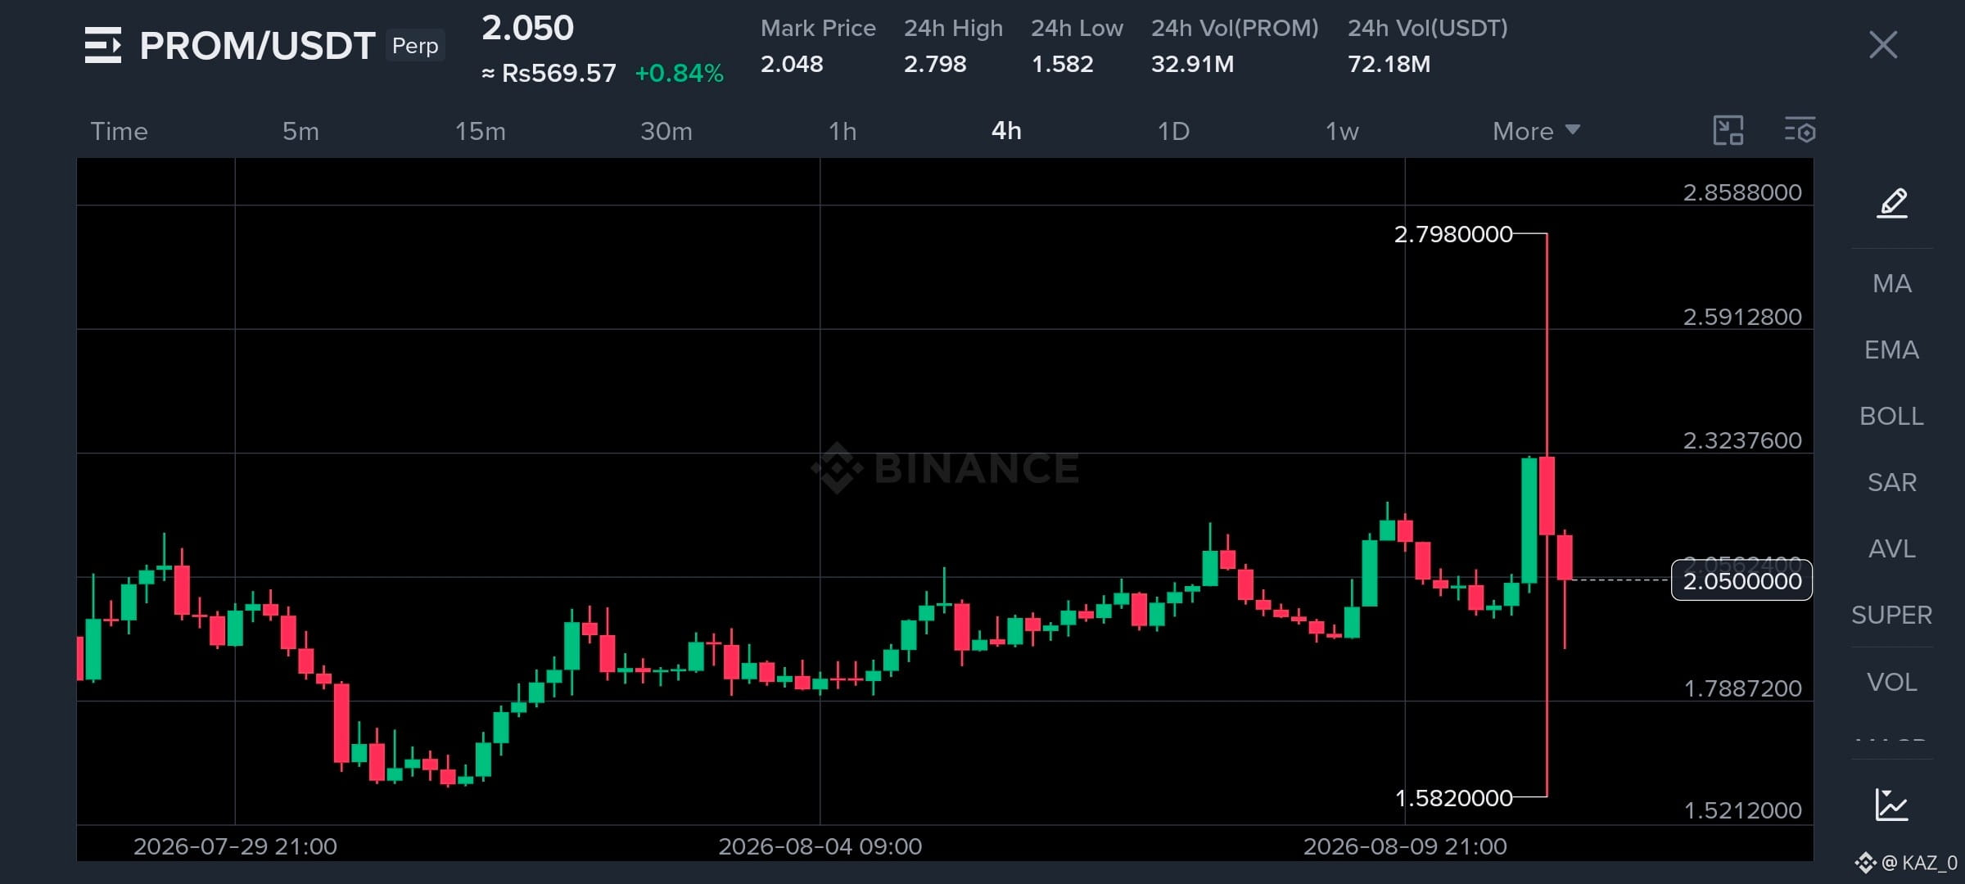Image resolution: width=1965 pixels, height=884 pixels.
Task: Open the chart layout settings icon
Action: pos(1800,130)
